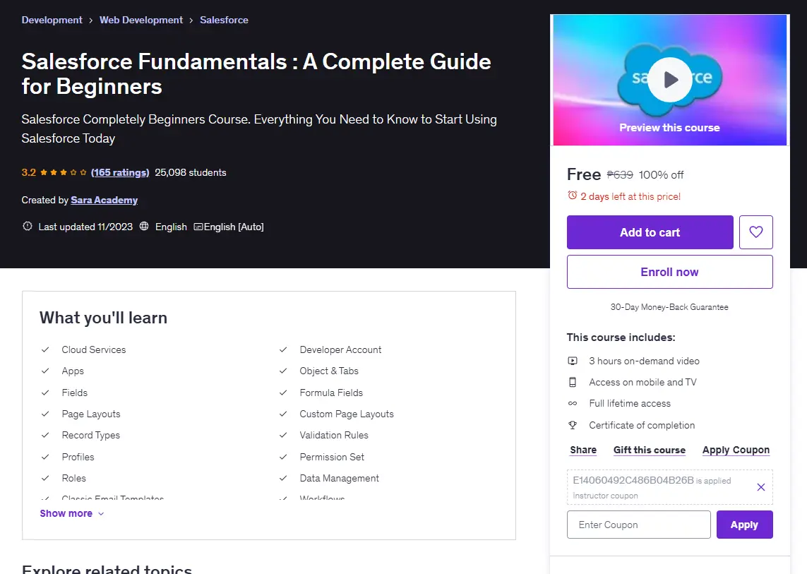The image size is (807, 574).
Task: Click the closed captions icon
Action: (198, 227)
